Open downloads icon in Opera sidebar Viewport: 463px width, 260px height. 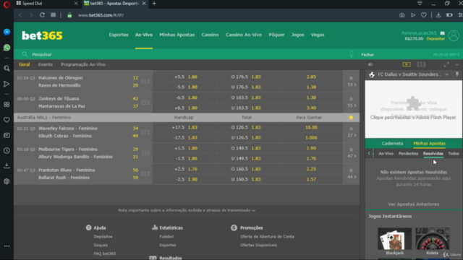(x=7, y=165)
